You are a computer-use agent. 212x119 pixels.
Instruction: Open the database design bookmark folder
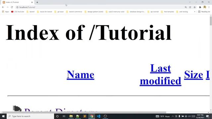click(x=136, y=12)
